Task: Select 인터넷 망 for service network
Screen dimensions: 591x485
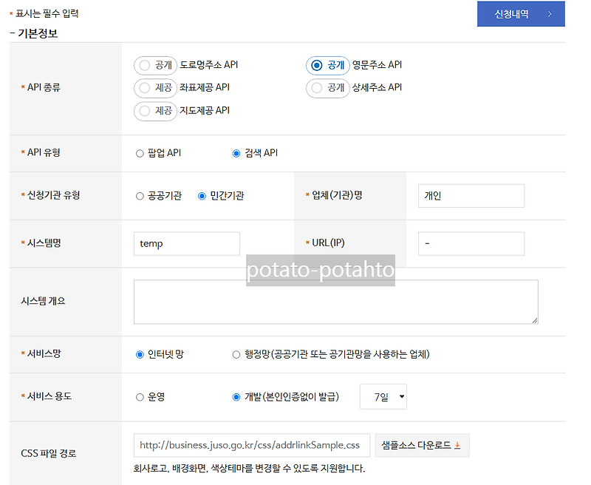Action: click(x=139, y=354)
